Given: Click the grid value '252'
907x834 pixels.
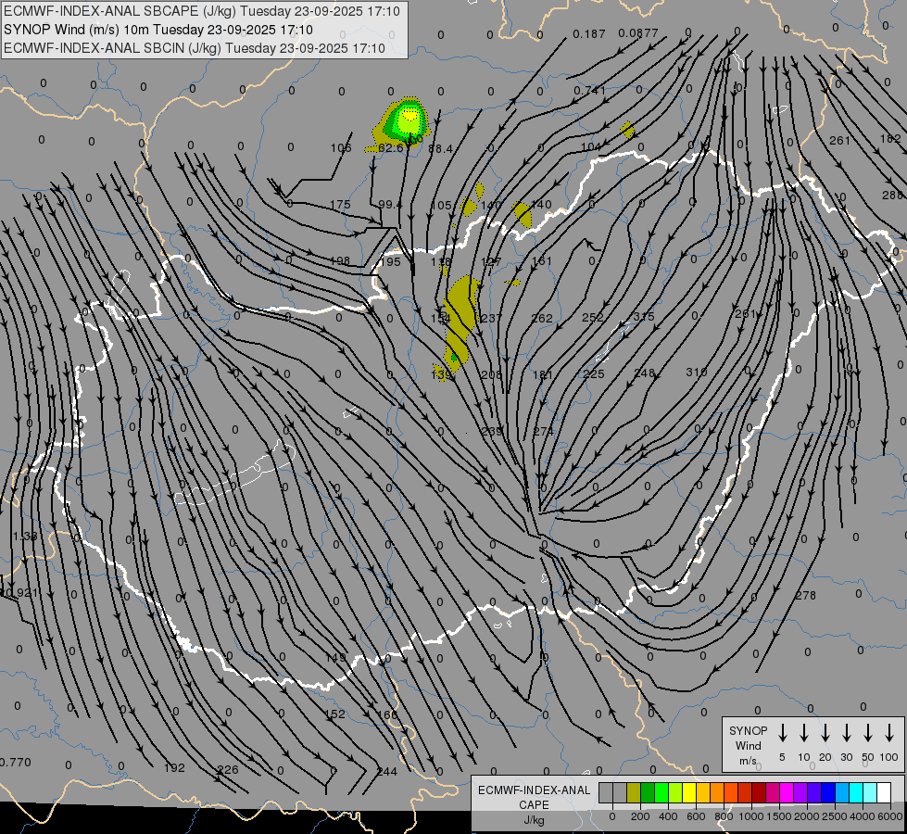Looking at the screenshot, I should point(592,317).
